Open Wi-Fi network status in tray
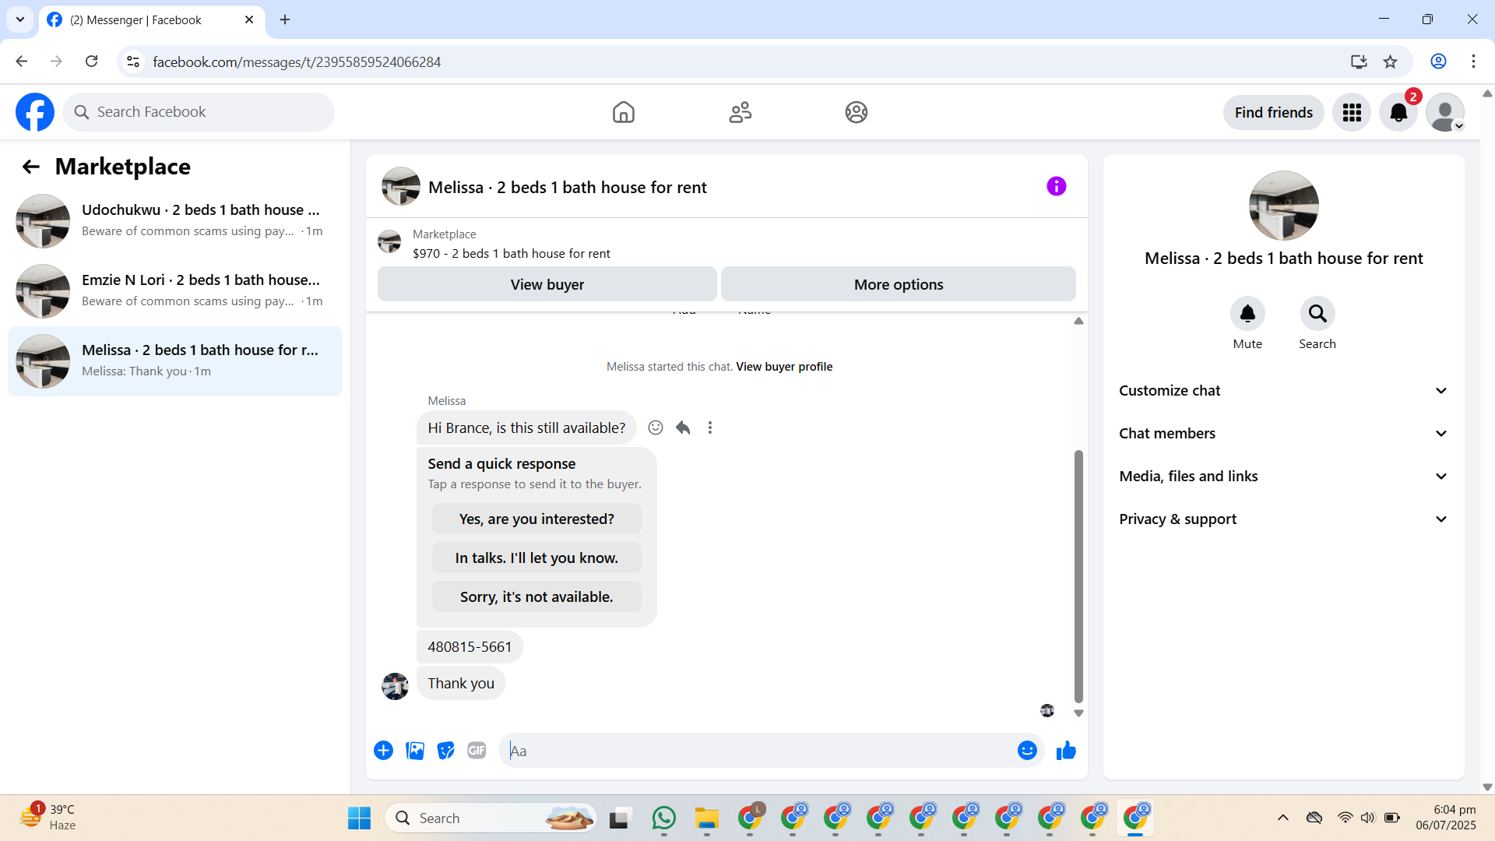Image resolution: width=1495 pixels, height=841 pixels. click(1345, 818)
